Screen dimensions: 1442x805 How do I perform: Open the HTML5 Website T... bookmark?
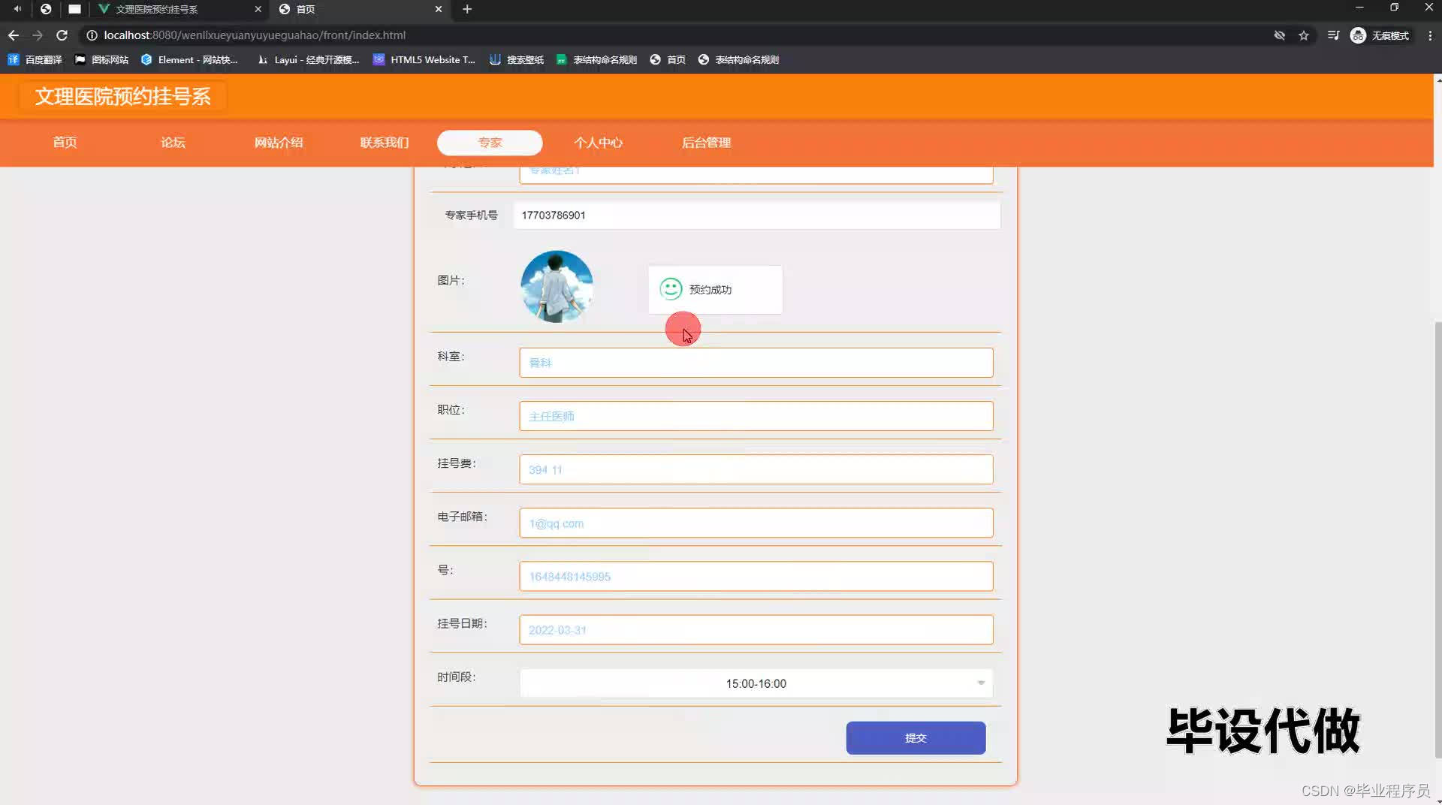(x=424, y=59)
